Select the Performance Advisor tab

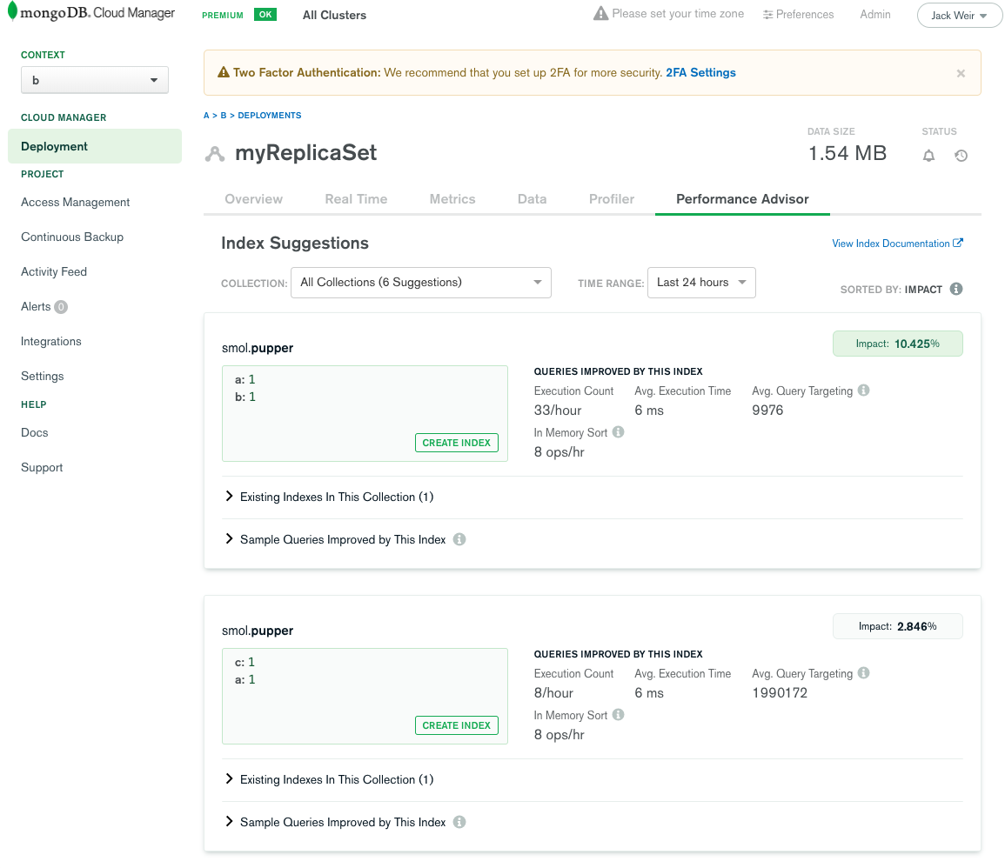pyautogui.click(x=742, y=199)
